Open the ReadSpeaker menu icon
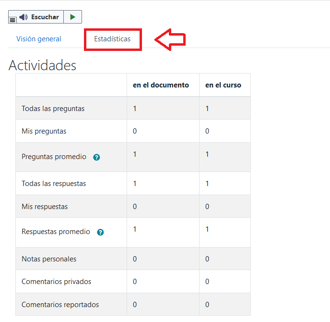The width and height of the screenshot is (330, 322). (x=12, y=20)
